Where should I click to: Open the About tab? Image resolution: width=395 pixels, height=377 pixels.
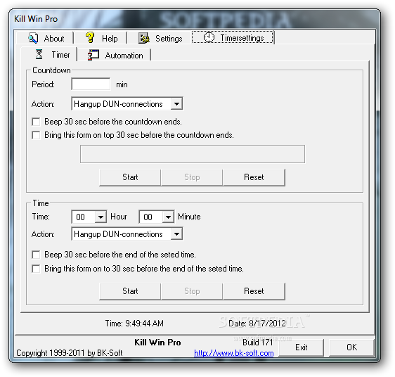(x=45, y=38)
